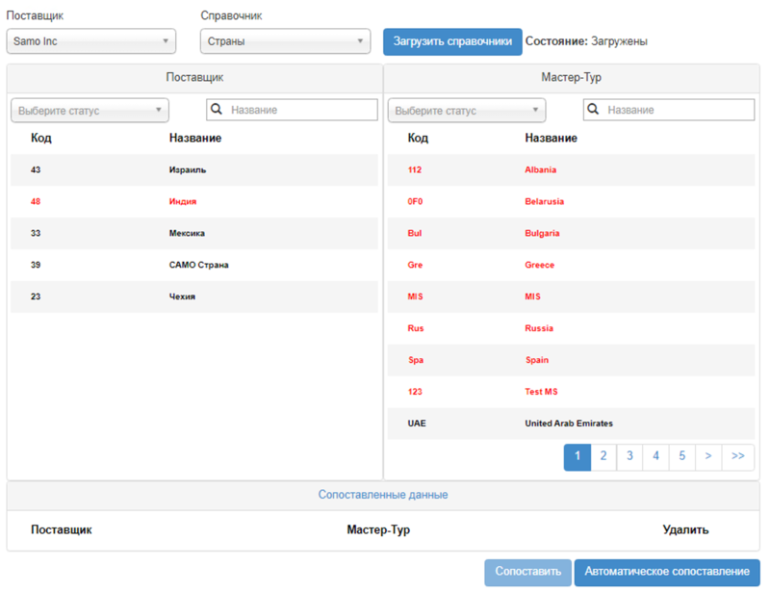Click the next page arrow
770x592 pixels.
tap(707, 456)
